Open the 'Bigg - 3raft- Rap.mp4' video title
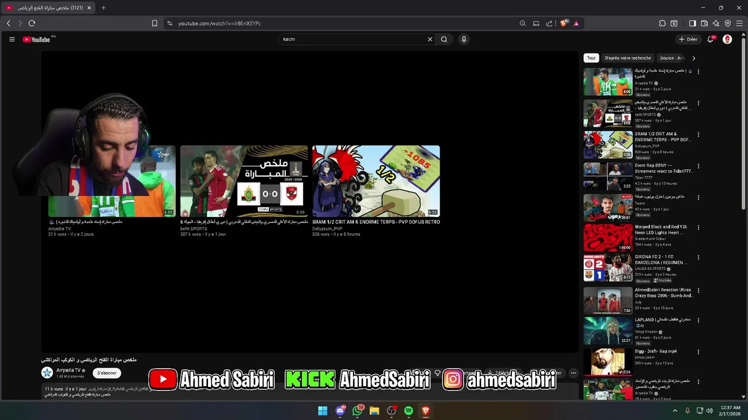Screen dimensions: 748x420 click(656, 351)
